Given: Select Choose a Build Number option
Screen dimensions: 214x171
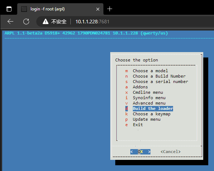Looking at the screenshot, I should click(159, 76).
